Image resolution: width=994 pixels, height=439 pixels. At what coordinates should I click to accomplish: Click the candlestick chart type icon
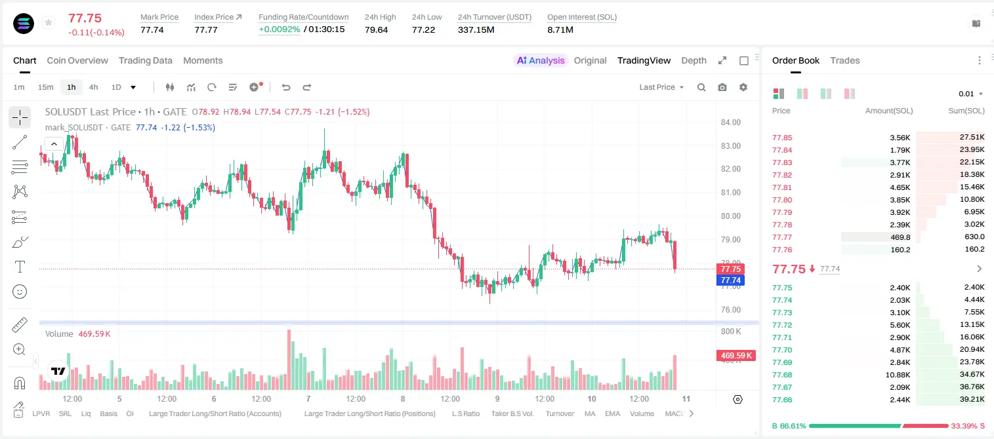tap(170, 87)
